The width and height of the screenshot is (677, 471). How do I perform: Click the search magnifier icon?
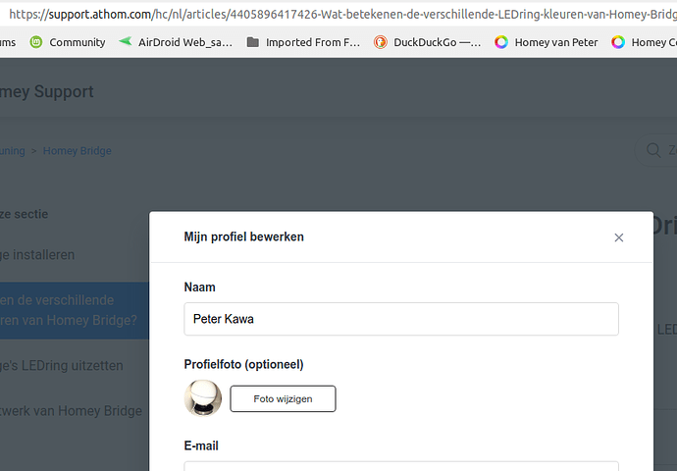653,150
